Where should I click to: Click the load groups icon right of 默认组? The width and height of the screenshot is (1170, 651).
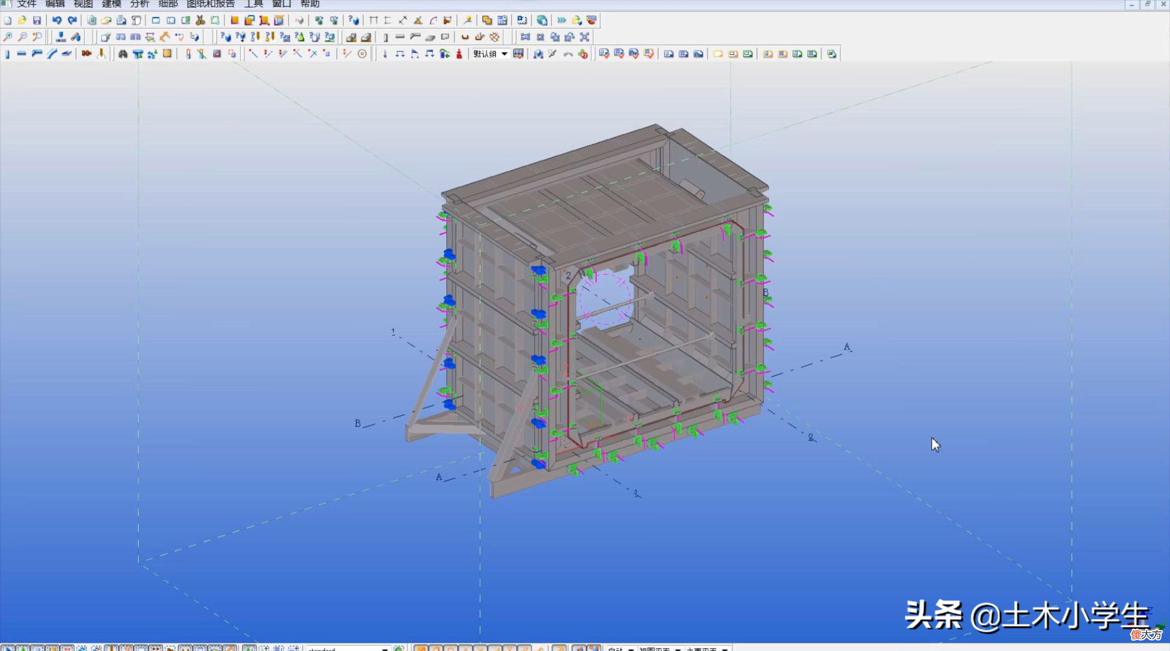[518, 54]
